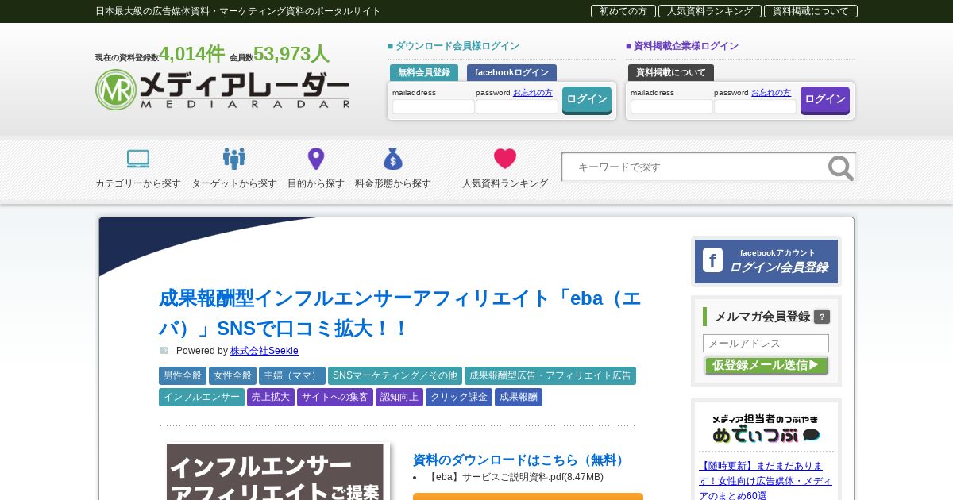Focus the メールアドレス newsletter field
This screenshot has width=953, height=500.
coord(766,343)
